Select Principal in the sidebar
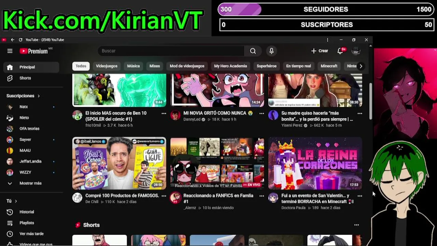Screen dimensions: 437x246 click(31, 67)
